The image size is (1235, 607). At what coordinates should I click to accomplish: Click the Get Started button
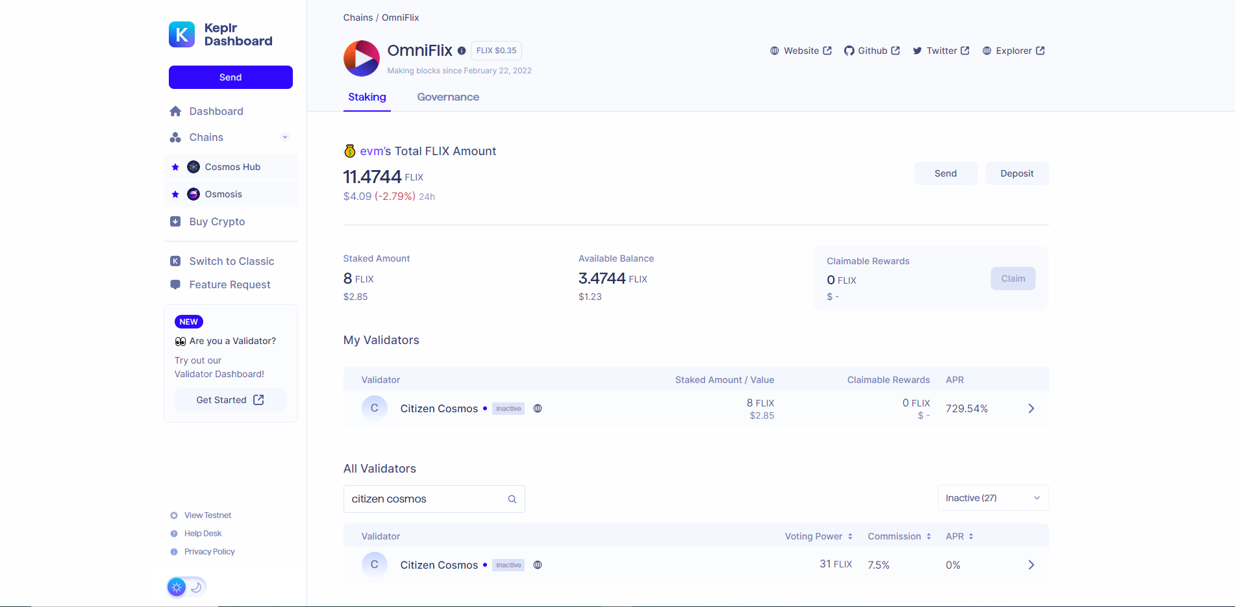coord(231,400)
